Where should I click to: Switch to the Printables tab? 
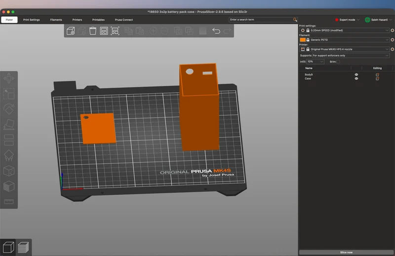pos(98,20)
